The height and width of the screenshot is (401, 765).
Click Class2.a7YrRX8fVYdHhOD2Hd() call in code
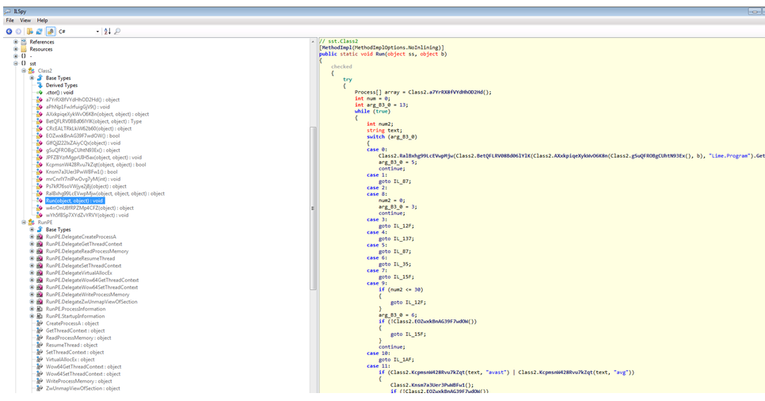pos(450,92)
